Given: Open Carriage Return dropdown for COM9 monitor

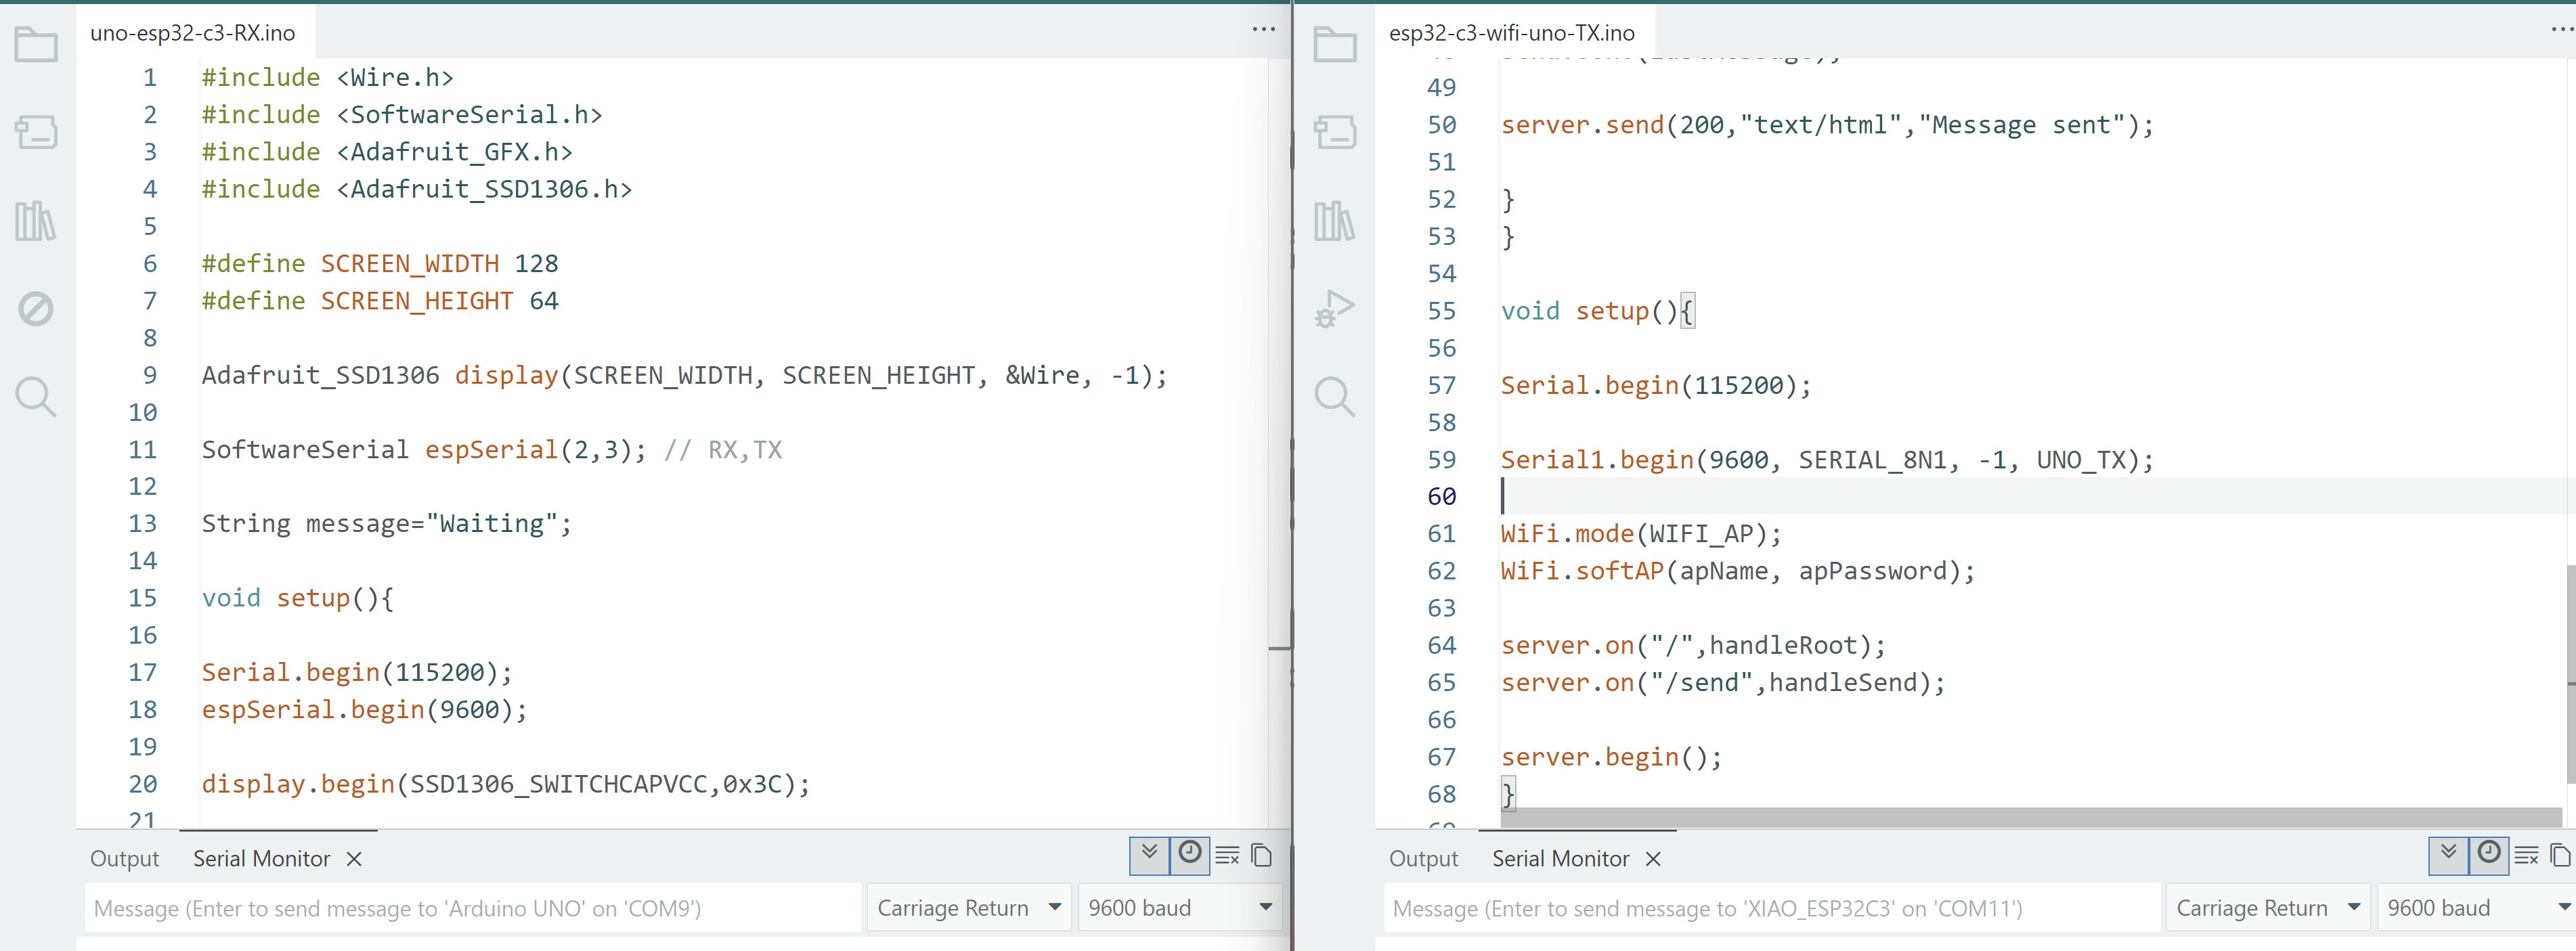Looking at the screenshot, I should (x=968, y=908).
